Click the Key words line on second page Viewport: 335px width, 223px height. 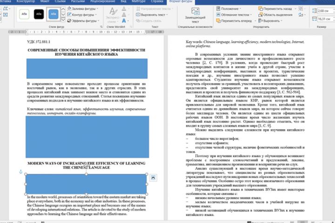point(245,44)
